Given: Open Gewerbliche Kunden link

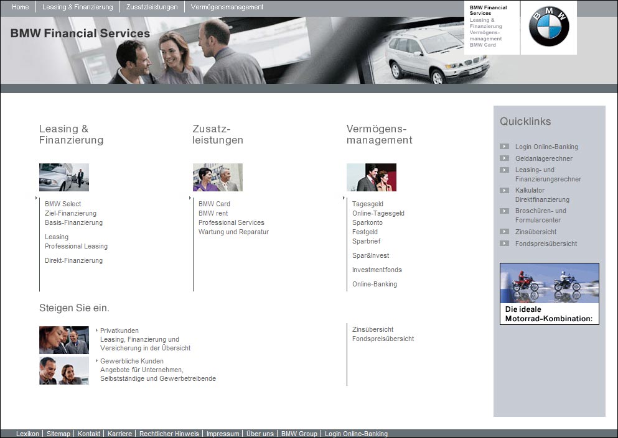Looking at the screenshot, I should click(132, 361).
